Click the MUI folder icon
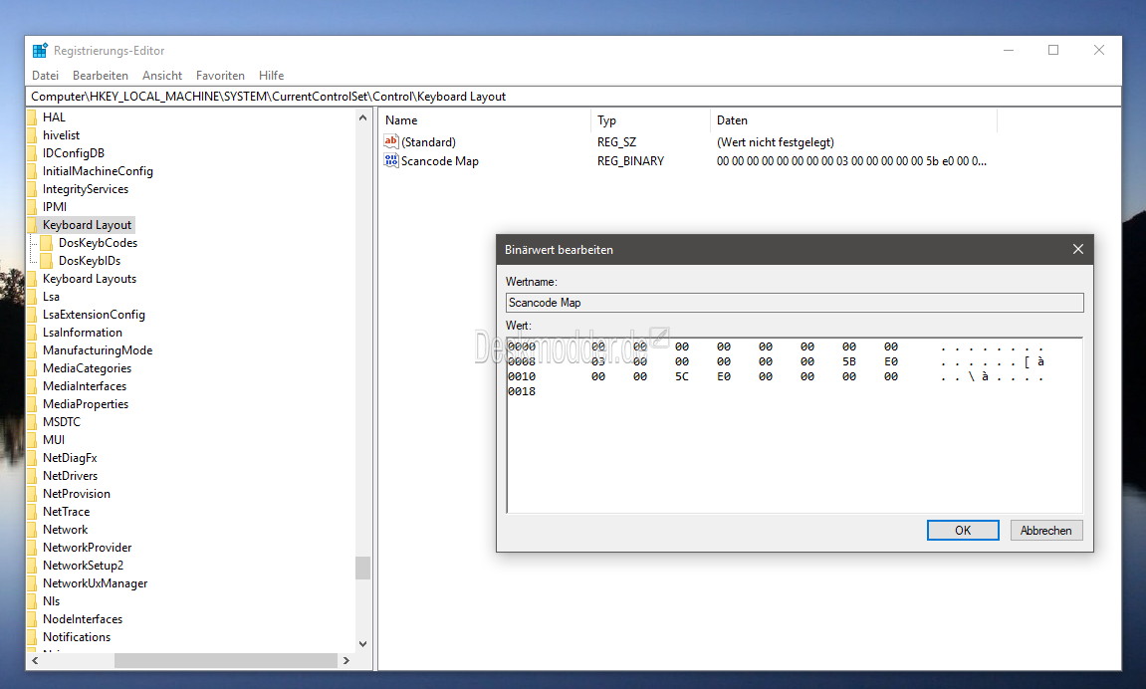 [x=32, y=440]
